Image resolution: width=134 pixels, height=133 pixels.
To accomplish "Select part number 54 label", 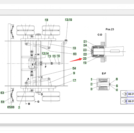I will (x=74, y=68).
